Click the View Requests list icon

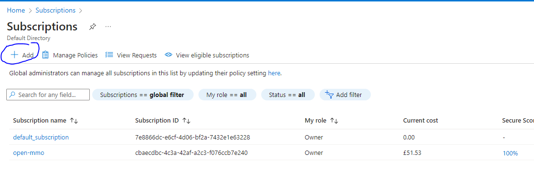[x=109, y=55]
